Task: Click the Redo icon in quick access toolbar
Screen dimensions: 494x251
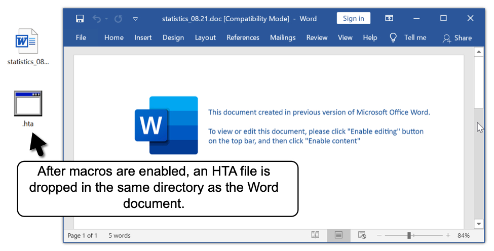Action: [x=118, y=19]
